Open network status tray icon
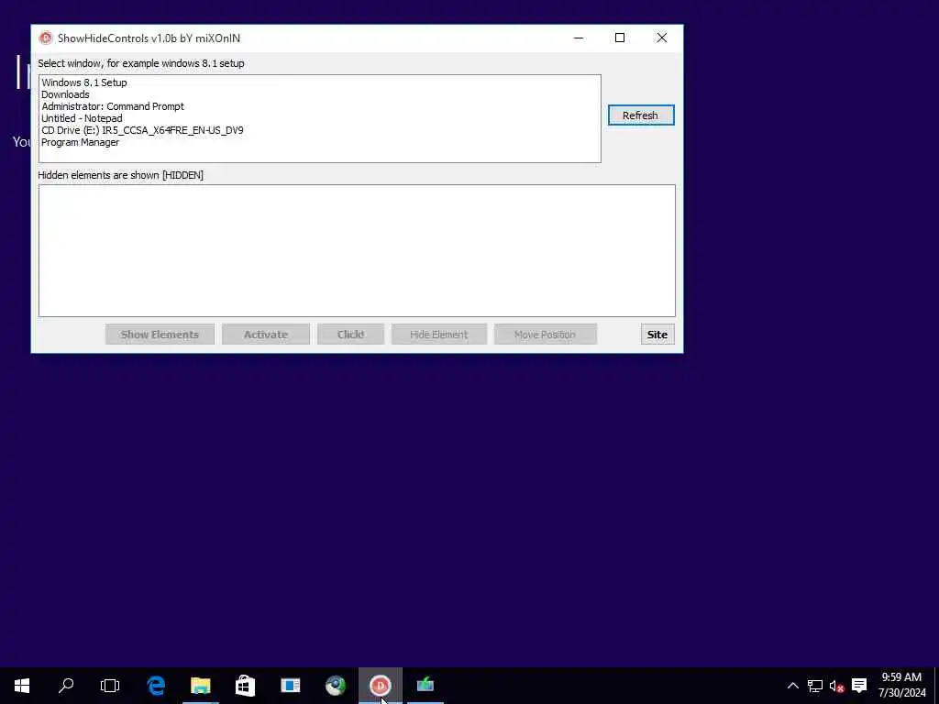Image resolution: width=939 pixels, height=704 pixels. pyautogui.click(x=815, y=686)
